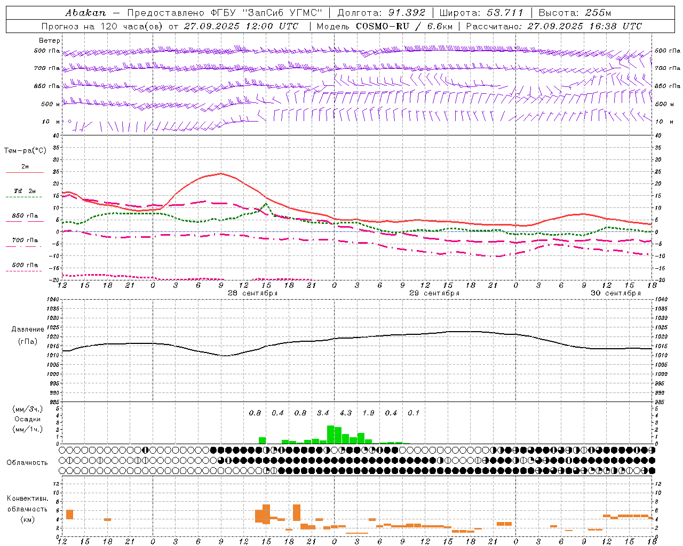Click the "700 гПа" temperature legend entry

25,240
